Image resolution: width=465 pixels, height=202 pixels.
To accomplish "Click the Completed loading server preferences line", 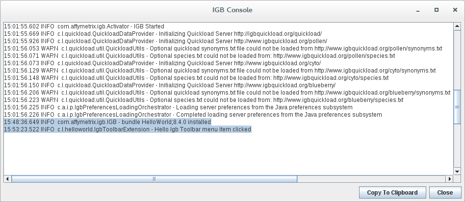I will click(x=193, y=115).
